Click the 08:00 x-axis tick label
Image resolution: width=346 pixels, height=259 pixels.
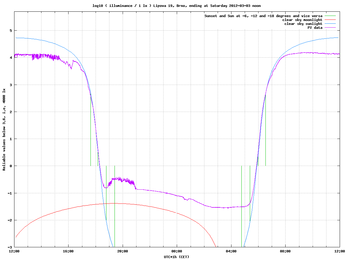pyautogui.click(x=286, y=251)
